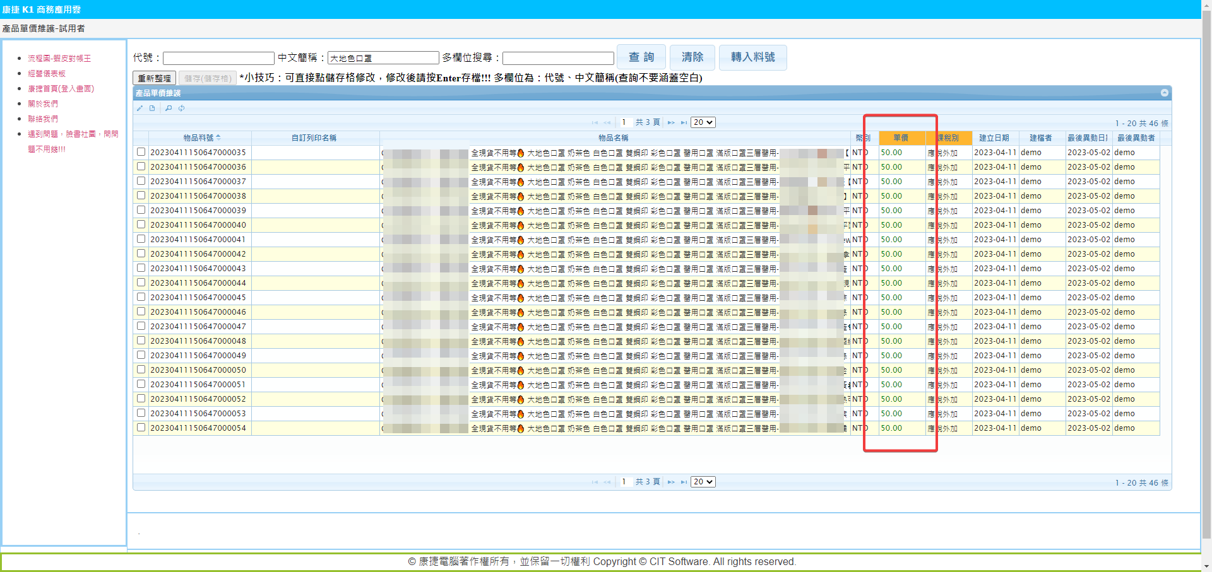Click the 單價 column header

(901, 137)
